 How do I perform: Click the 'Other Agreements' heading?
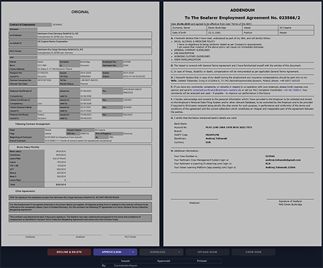pos(25,191)
